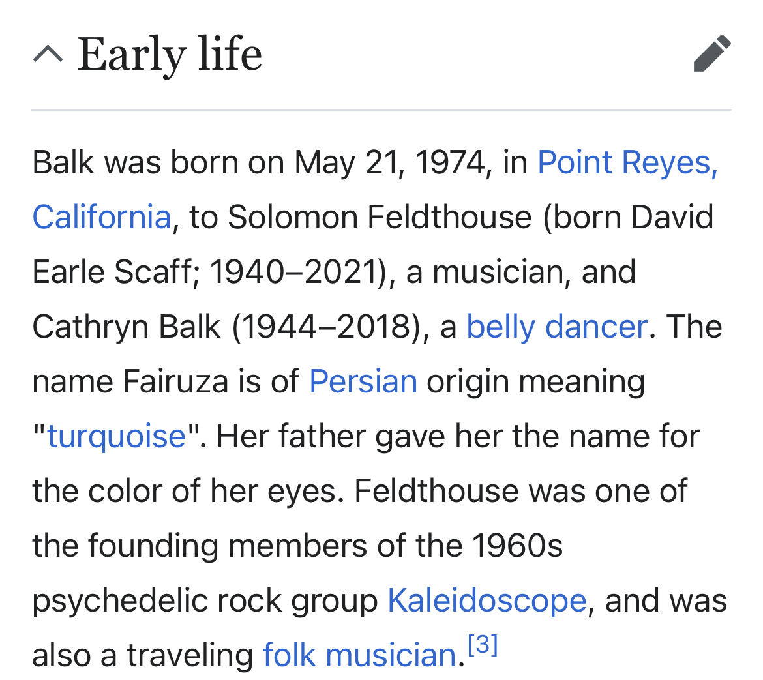Follow the folk musician link

pyautogui.click(x=359, y=655)
